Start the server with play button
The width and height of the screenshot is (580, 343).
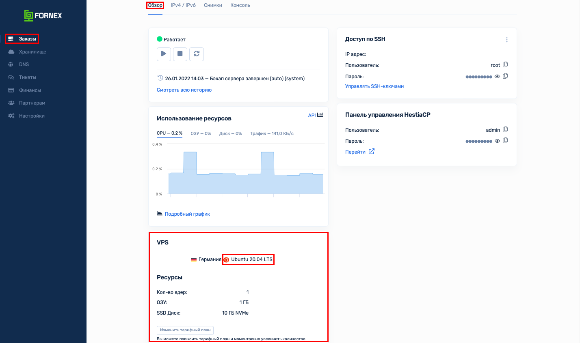point(164,54)
